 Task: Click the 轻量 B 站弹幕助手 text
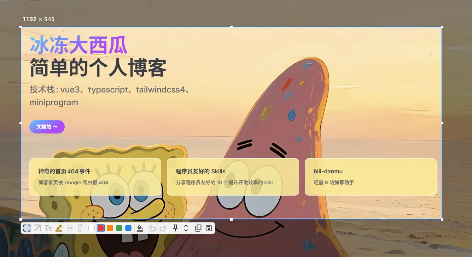[334, 183]
